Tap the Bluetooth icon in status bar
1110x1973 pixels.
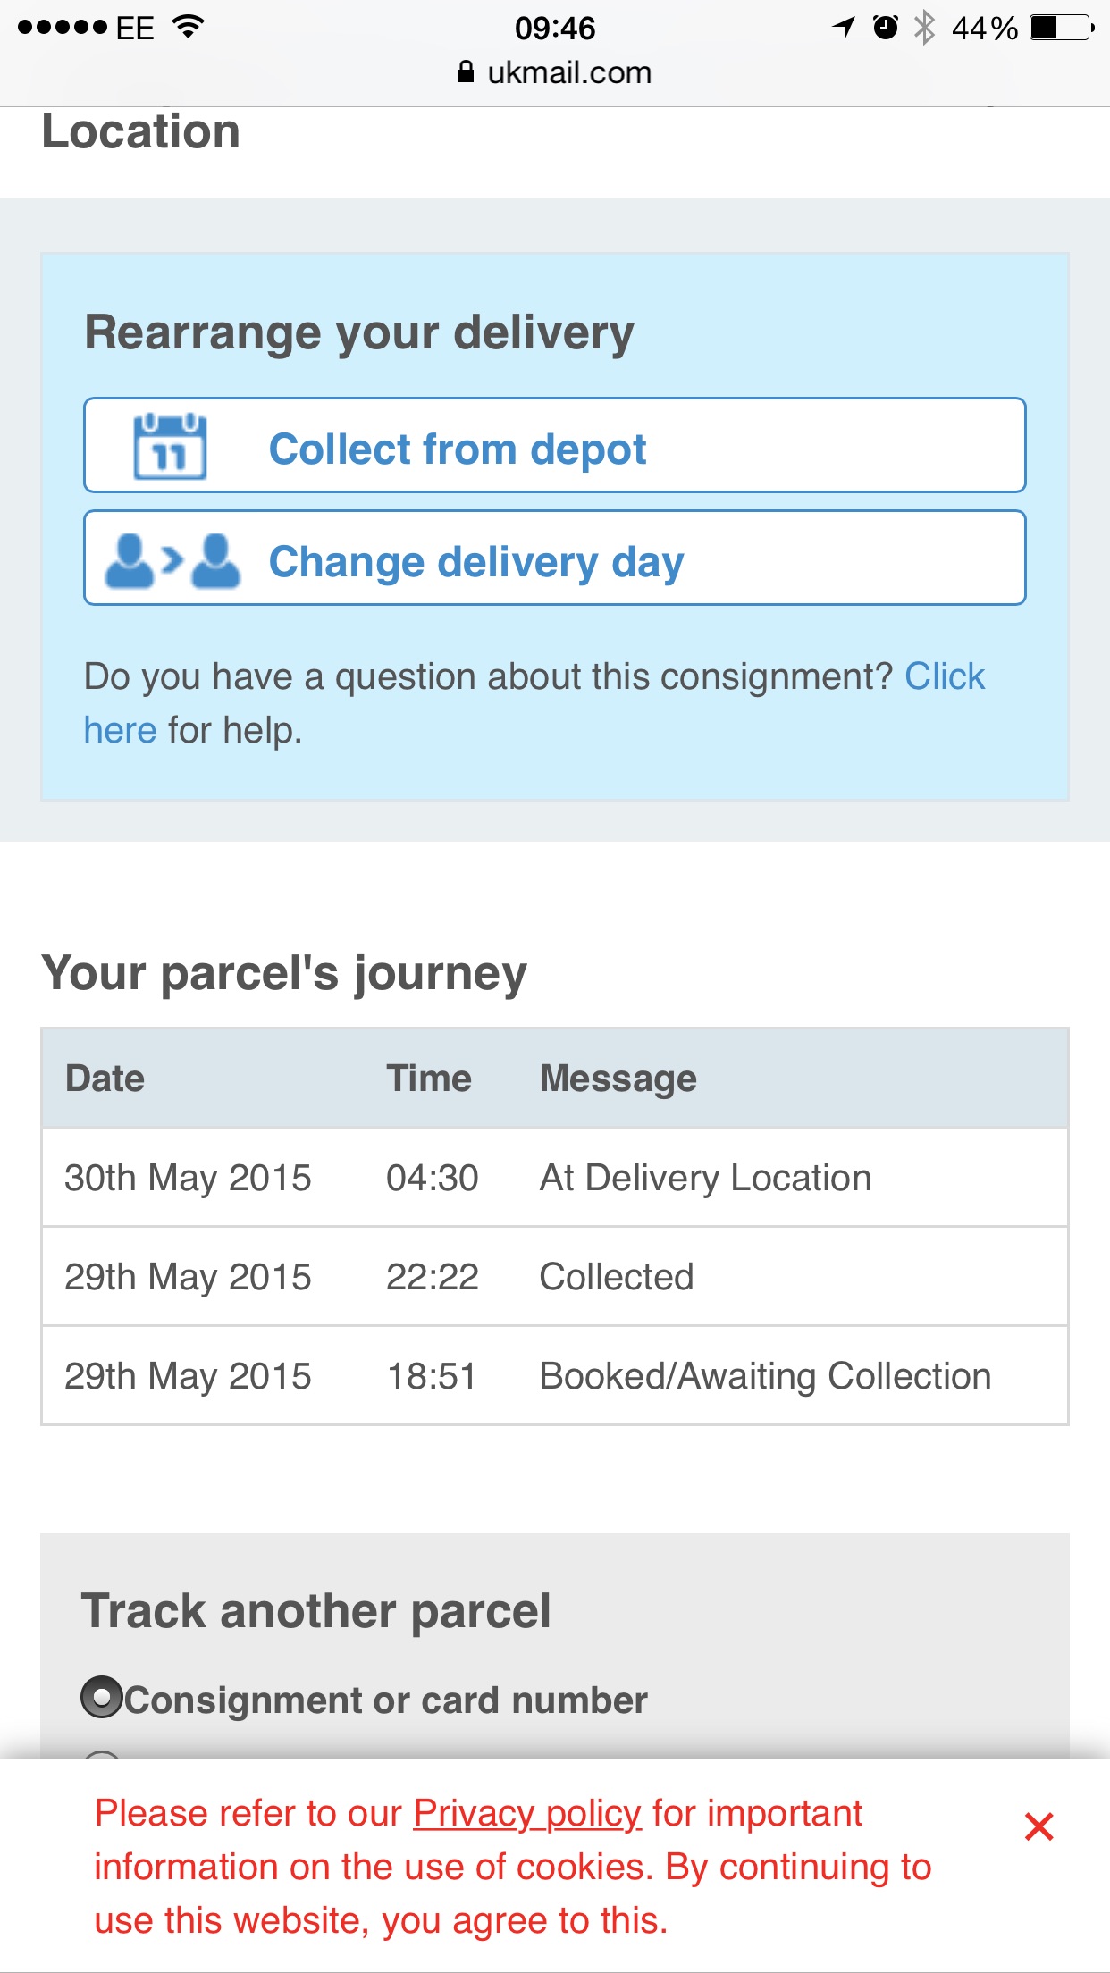coord(925,28)
